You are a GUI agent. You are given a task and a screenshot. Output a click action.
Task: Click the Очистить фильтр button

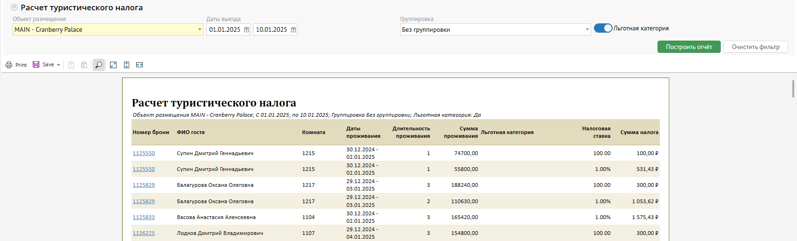coord(755,47)
